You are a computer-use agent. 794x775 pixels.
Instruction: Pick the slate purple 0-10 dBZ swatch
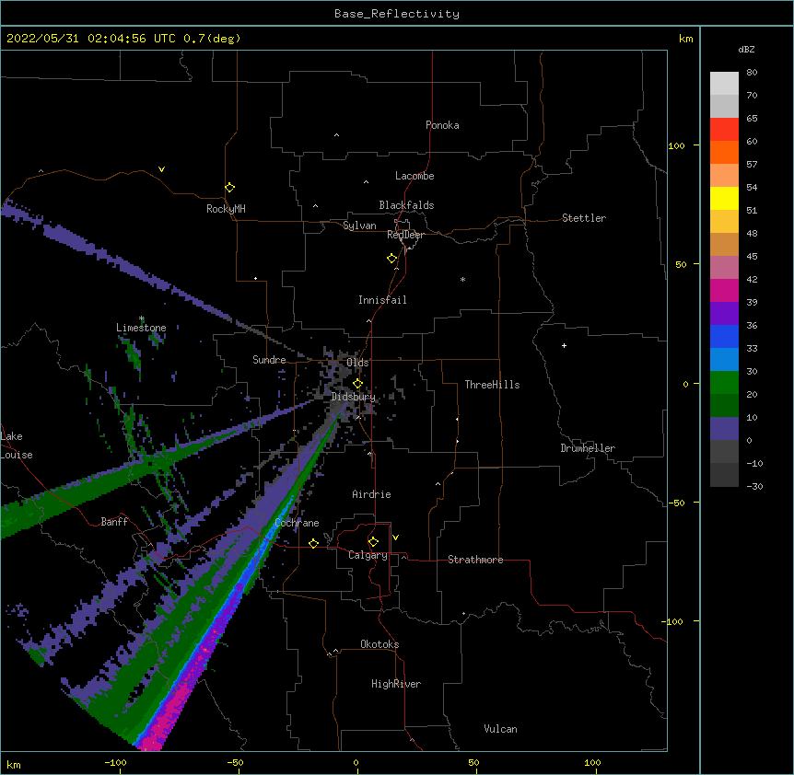724,429
